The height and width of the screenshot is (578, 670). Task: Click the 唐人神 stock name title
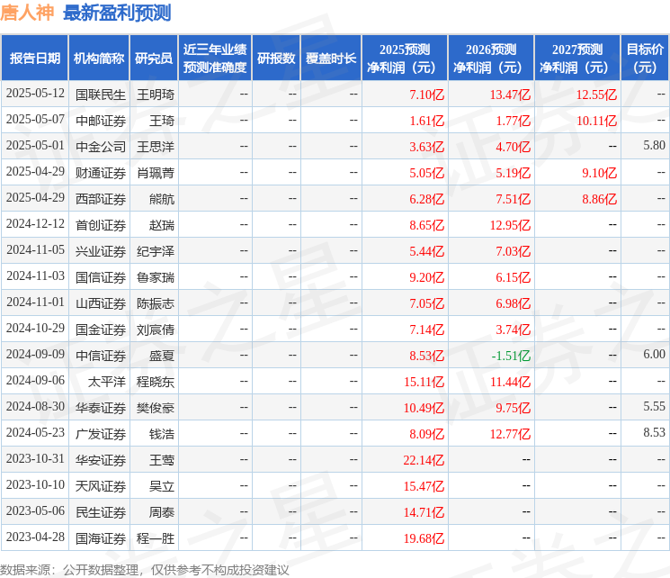27,13
